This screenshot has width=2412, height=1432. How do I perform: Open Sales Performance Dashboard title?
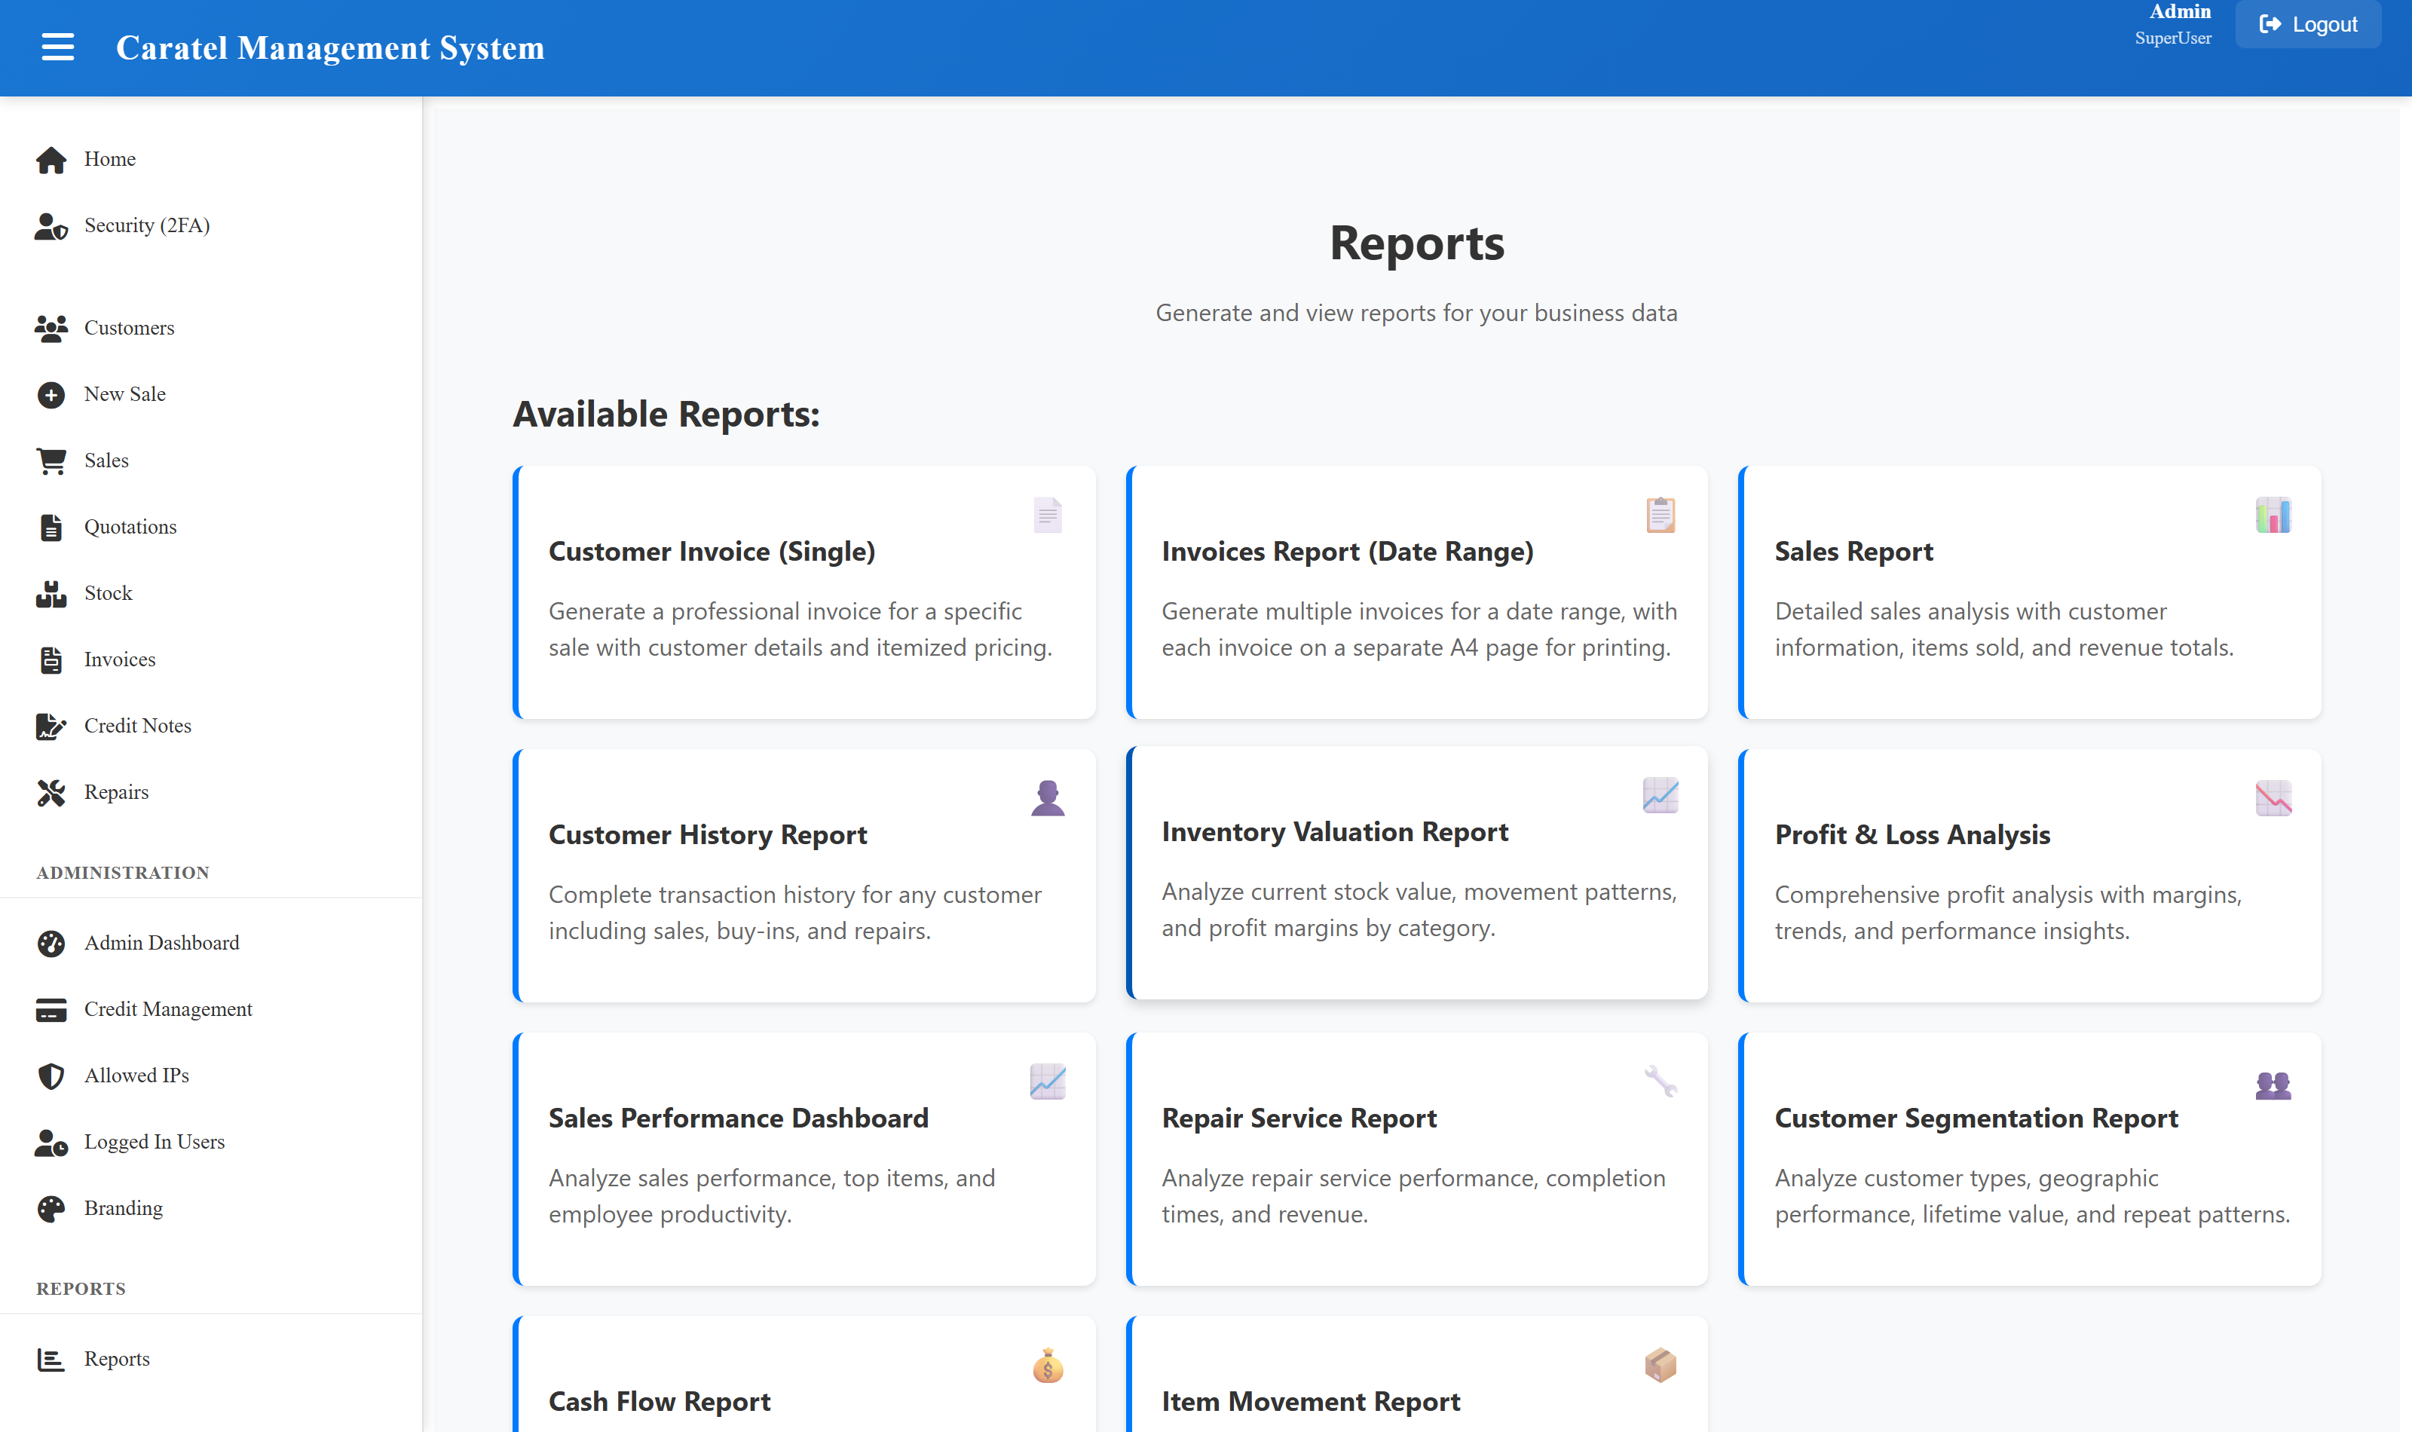[x=738, y=1118]
